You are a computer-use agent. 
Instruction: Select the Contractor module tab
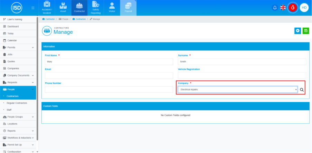[79, 8]
